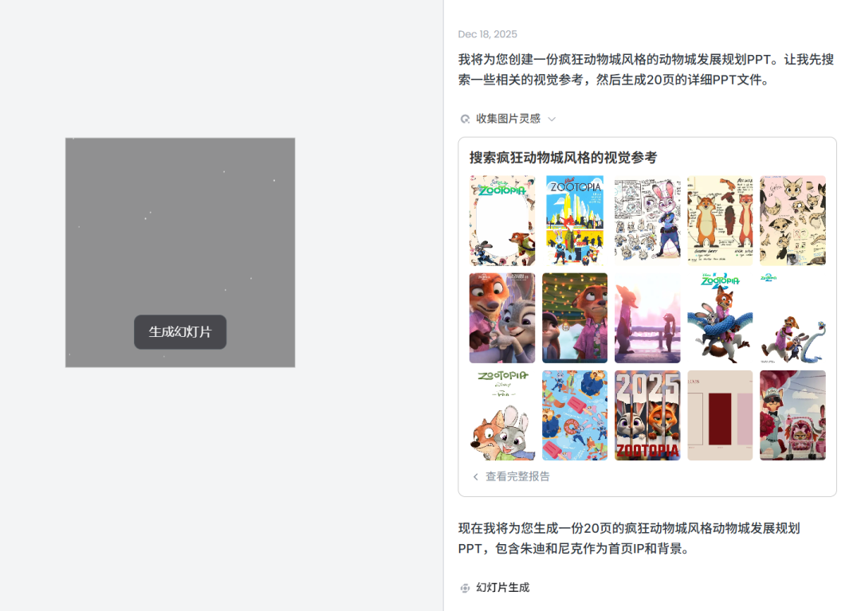Image resolution: width=861 pixels, height=611 pixels.
Task: Click the Dec 18, 2025 date label
Action: point(487,34)
